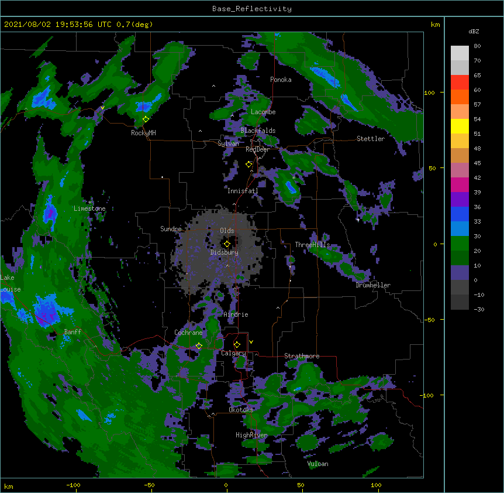Click the km unit label at bottom left
This screenshot has height=493, width=504.
(x=9, y=486)
